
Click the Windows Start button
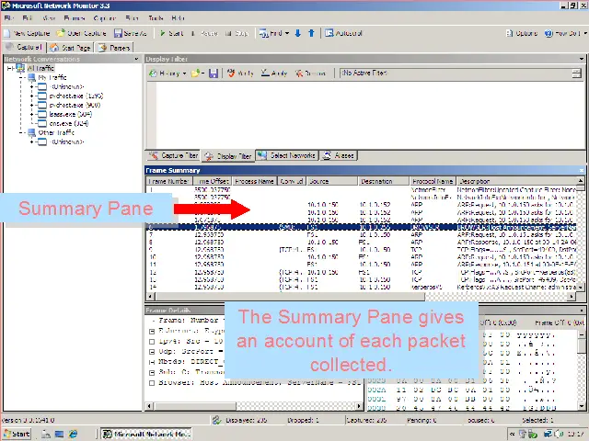pyautogui.click(x=17, y=434)
